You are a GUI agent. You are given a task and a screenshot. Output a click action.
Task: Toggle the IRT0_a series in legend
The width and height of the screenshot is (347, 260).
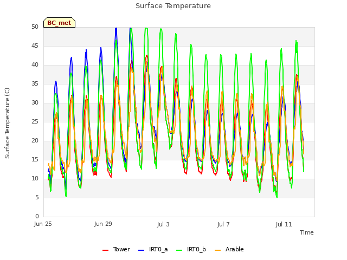point(153,249)
